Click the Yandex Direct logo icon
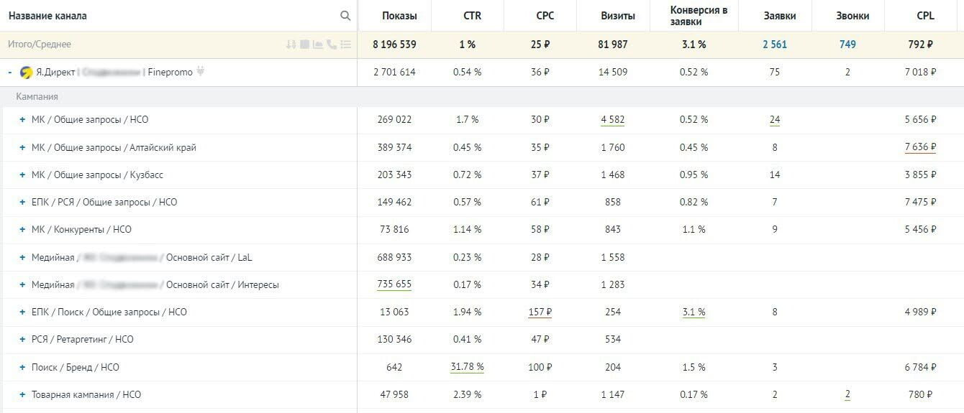 (x=26, y=73)
